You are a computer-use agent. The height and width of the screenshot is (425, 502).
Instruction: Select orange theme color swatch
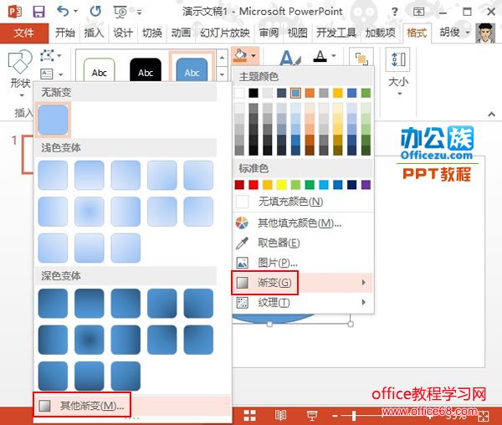click(x=310, y=93)
